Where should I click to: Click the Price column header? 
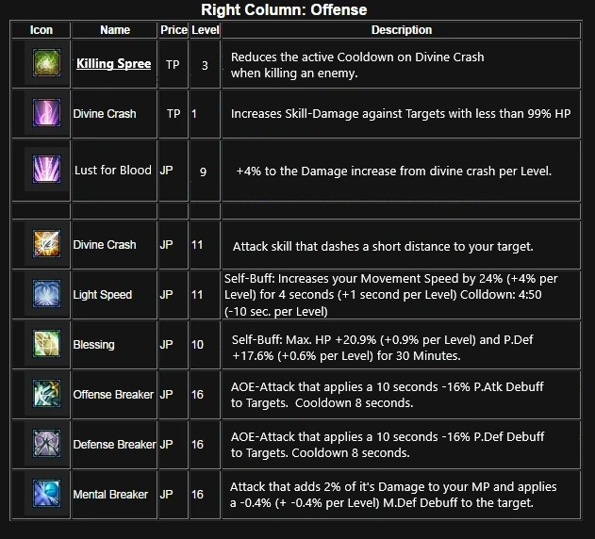[174, 30]
